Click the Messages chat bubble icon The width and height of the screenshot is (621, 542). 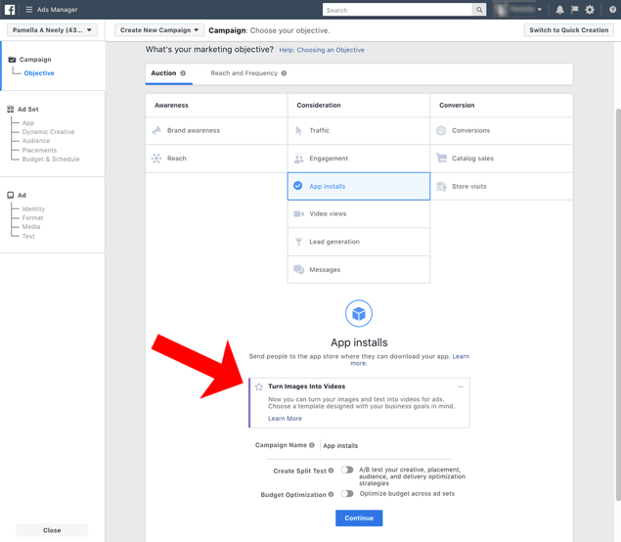tap(298, 270)
